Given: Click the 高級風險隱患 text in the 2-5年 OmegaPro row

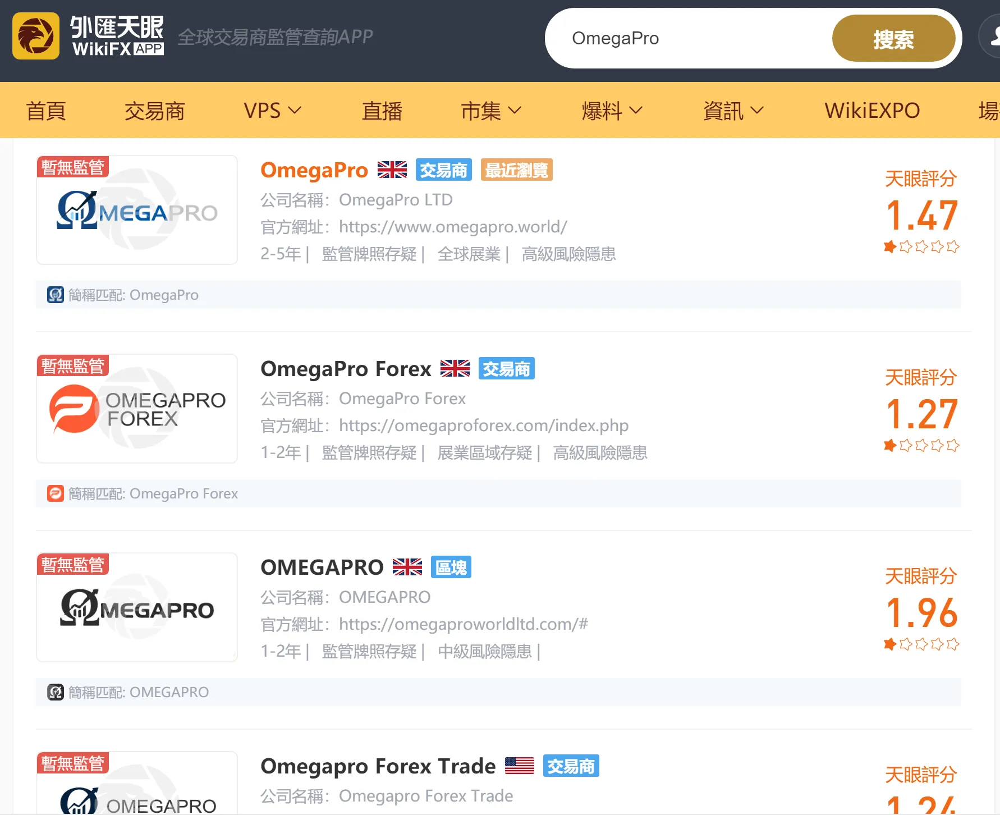Looking at the screenshot, I should coord(568,254).
